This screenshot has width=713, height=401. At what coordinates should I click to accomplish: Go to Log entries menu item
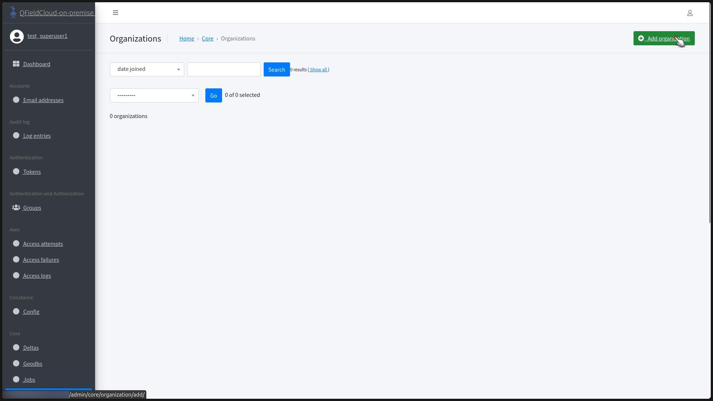(x=37, y=136)
